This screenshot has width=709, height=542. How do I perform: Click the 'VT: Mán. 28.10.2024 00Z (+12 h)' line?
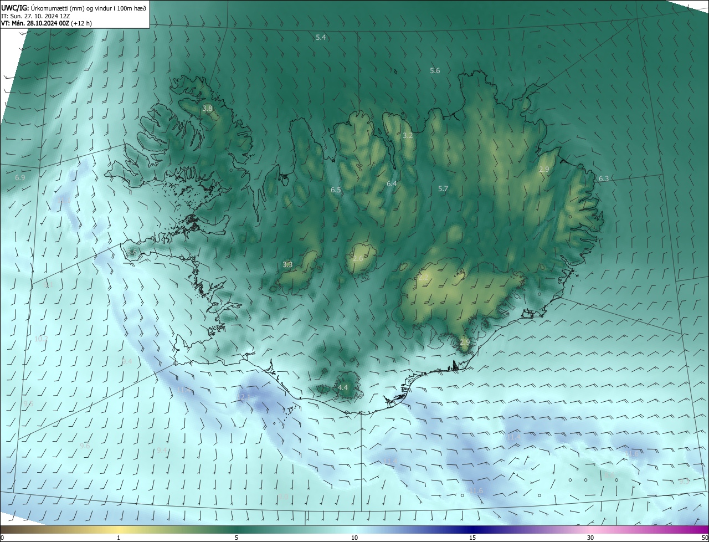point(47,23)
